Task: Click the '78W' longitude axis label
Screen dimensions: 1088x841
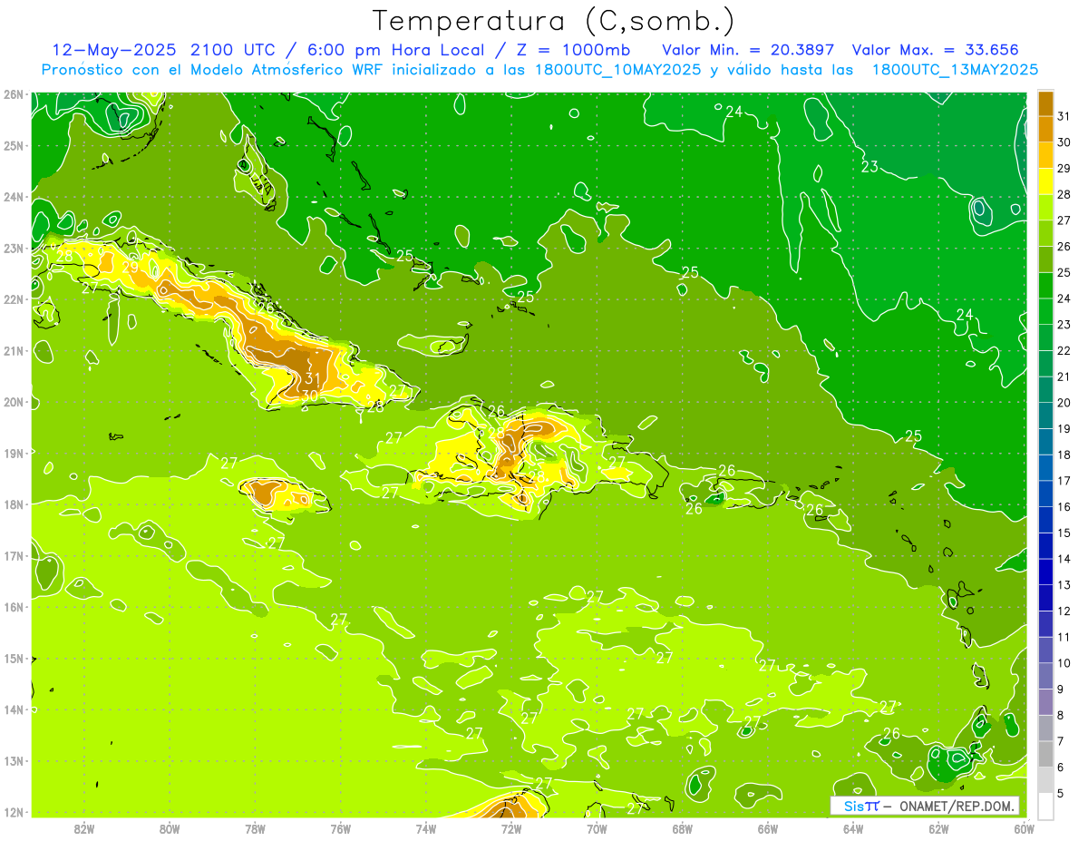Action: (x=255, y=829)
